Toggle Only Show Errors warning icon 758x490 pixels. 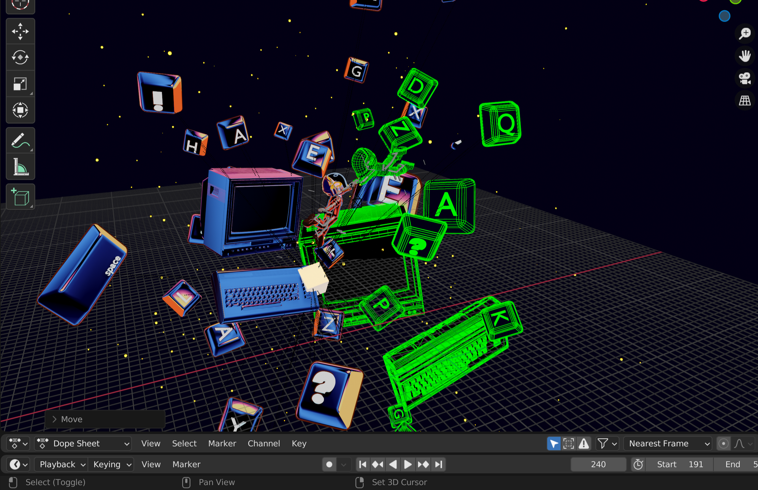pos(584,444)
